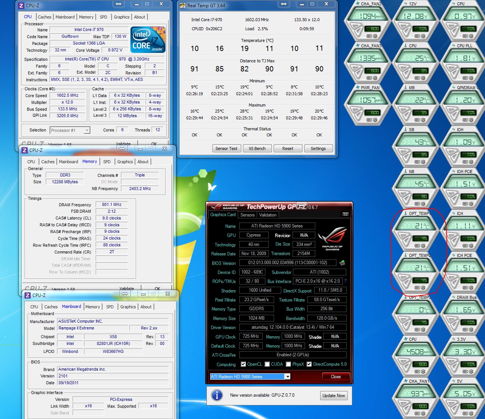The image size is (485, 419).
Task: Click Update Now button
Action: 333,396
